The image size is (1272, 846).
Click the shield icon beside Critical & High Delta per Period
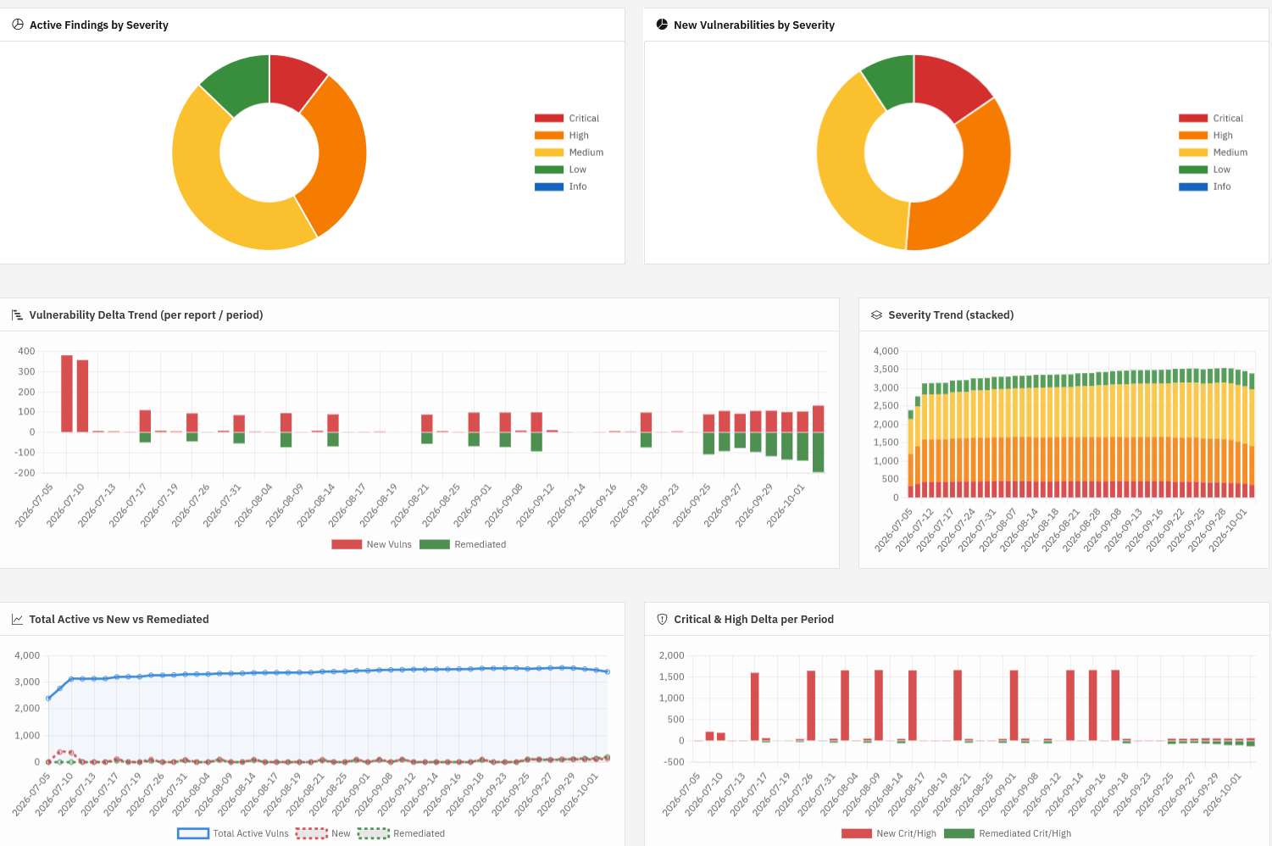coord(662,619)
